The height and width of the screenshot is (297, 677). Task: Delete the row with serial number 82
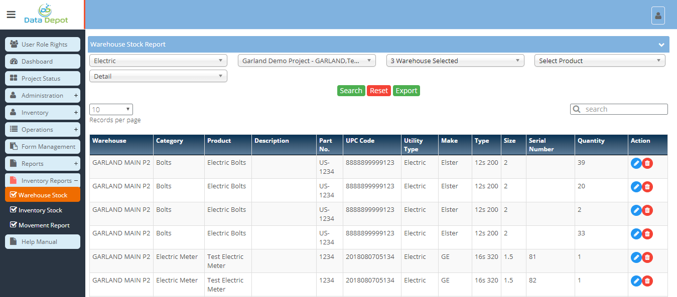pyautogui.click(x=647, y=281)
